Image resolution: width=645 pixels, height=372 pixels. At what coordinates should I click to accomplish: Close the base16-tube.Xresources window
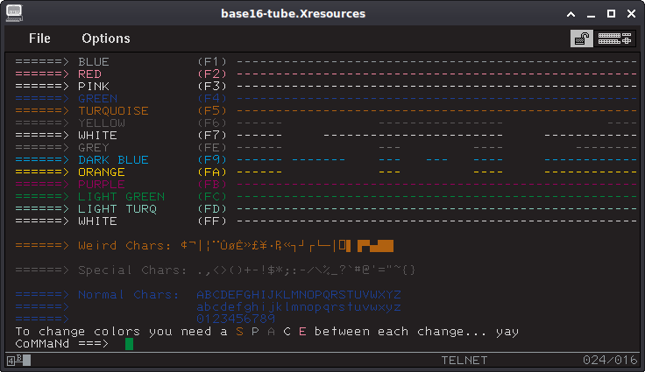(632, 14)
